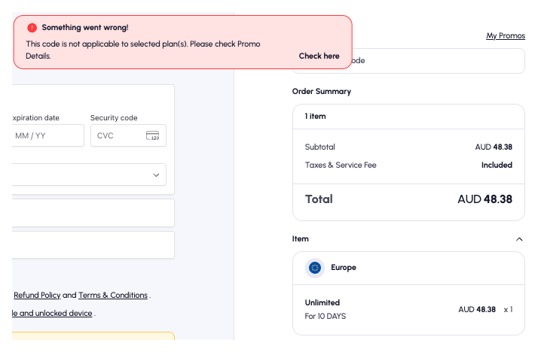Click the expiration date label
This screenshot has width=541, height=352.
pos(36,118)
